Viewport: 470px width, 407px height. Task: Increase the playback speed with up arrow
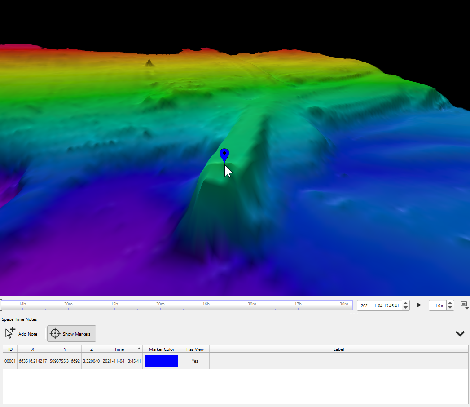tap(450, 303)
